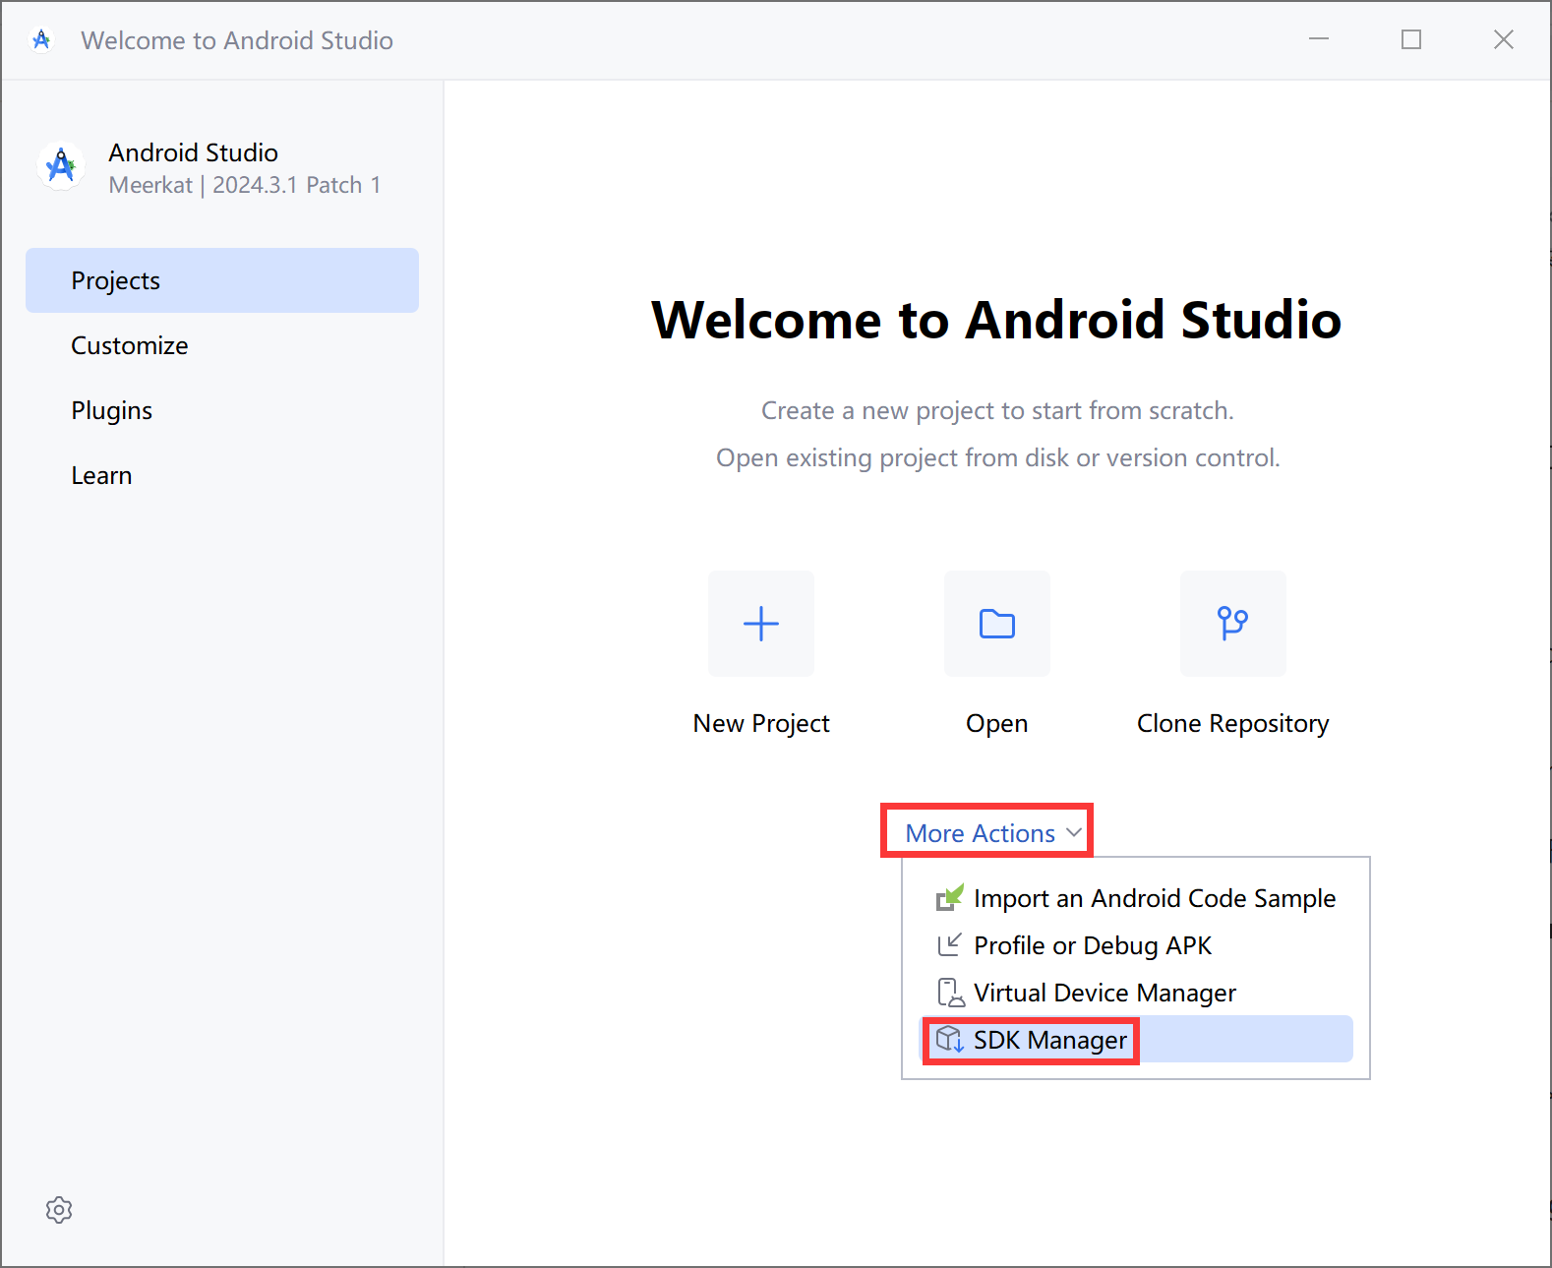Select Profile or Debug APK
Image resolution: width=1552 pixels, height=1268 pixels.
click(x=1136, y=945)
